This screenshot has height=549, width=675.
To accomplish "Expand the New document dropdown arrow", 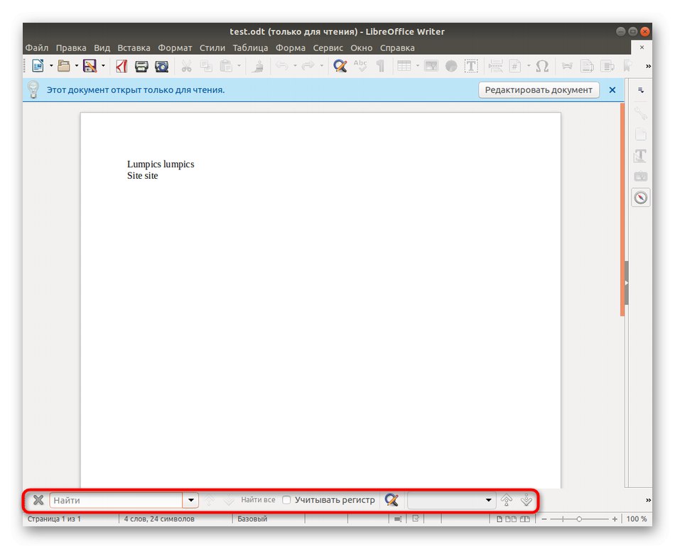I will click(50, 65).
